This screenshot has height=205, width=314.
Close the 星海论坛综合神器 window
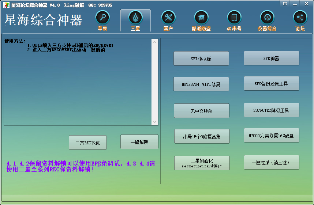click(306, 4)
